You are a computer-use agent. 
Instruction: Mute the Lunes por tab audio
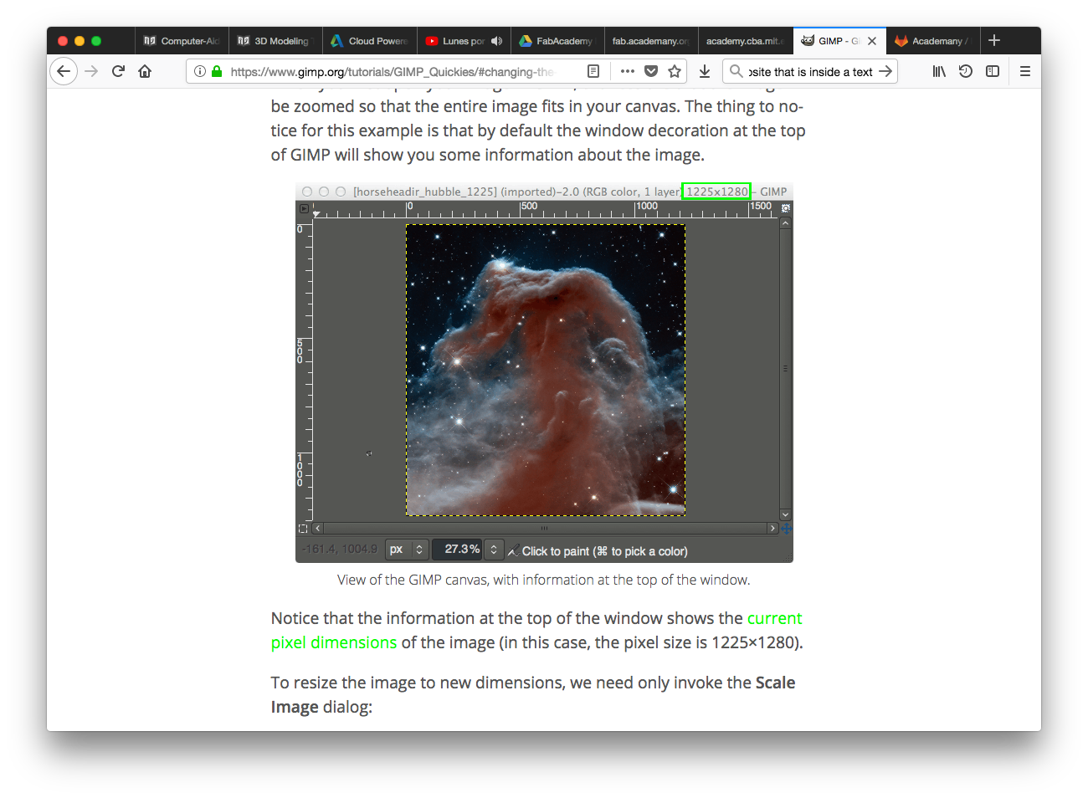(496, 40)
